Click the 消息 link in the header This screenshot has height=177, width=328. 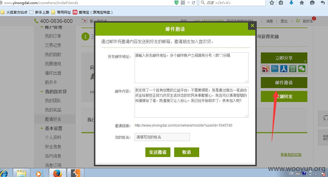click(x=269, y=21)
